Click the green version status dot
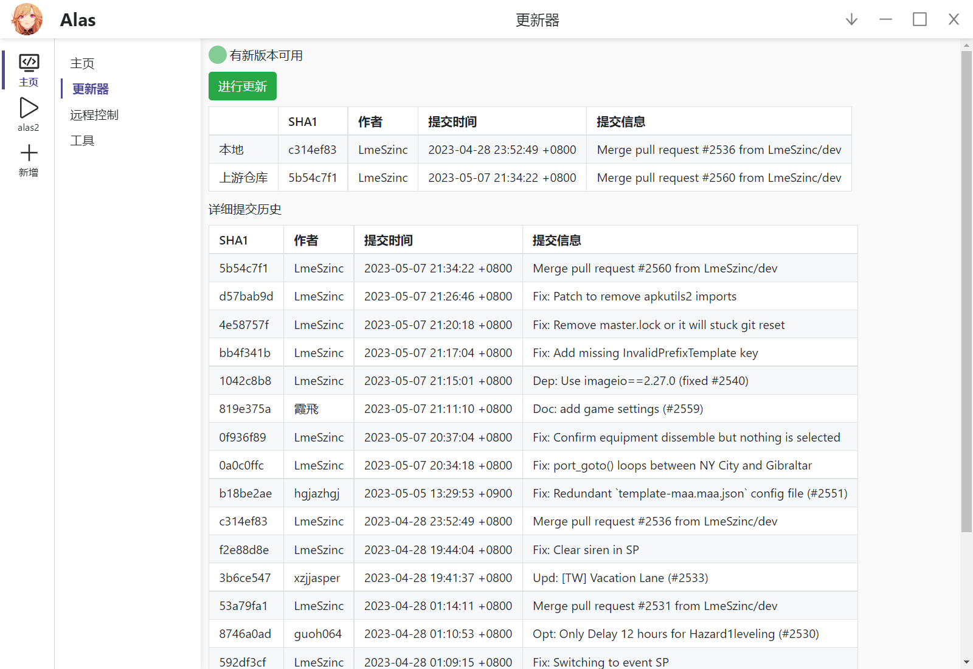 217,55
